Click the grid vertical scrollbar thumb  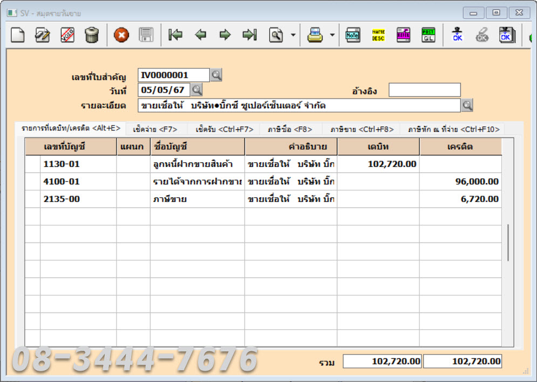[x=508, y=243]
